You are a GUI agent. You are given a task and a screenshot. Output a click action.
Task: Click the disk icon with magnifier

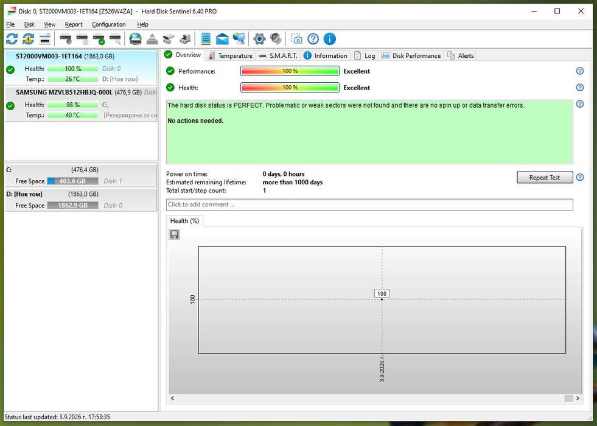116,39
